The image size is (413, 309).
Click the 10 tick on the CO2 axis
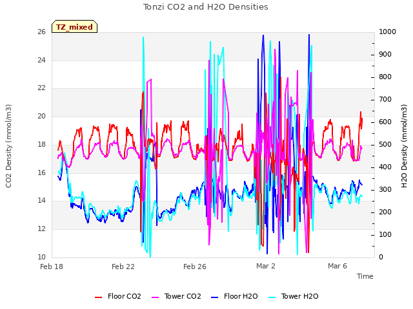pos(41,257)
